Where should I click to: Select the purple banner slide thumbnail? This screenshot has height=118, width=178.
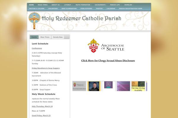pos(123,86)
